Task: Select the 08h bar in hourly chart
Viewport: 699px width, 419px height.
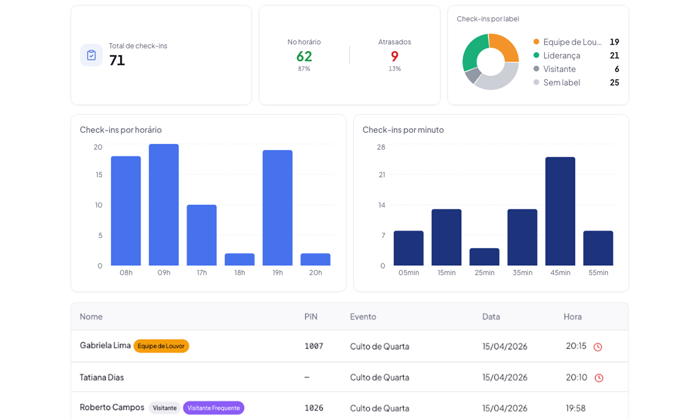Action: [126, 211]
